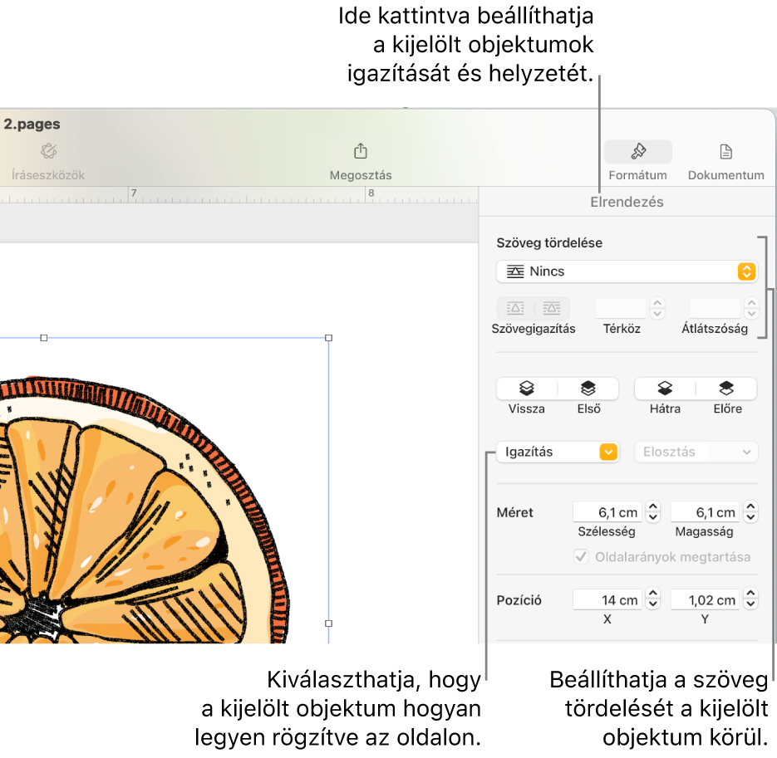Decrease the Átlátszóság value
Image resolution: width=777 pixels, height=758 pixels.
click(x=752, y=314)
